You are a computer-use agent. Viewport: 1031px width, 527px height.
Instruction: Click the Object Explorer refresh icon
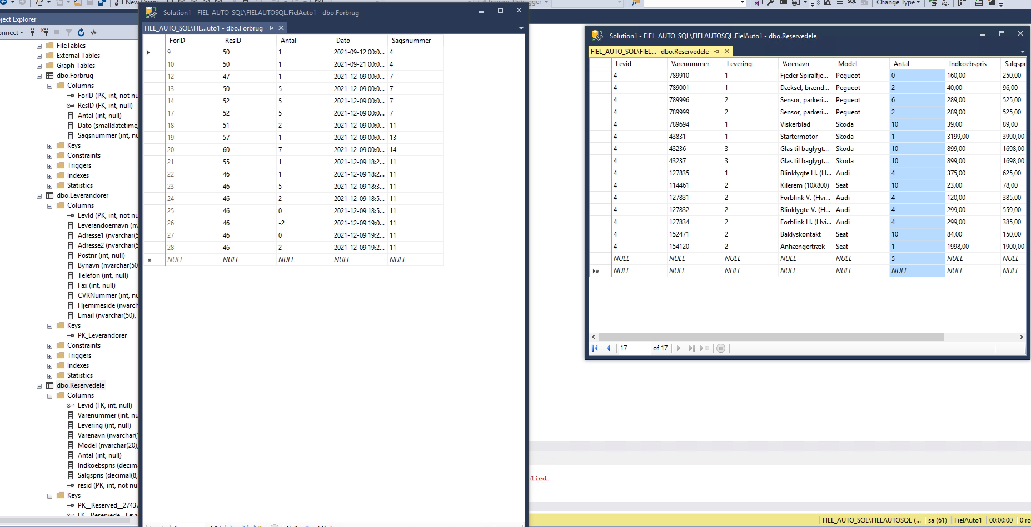pos(81,32)
